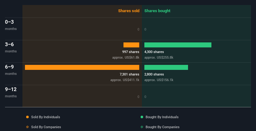Click the 4,300 shares value label
256x131 pixels.
pos(154,52)
